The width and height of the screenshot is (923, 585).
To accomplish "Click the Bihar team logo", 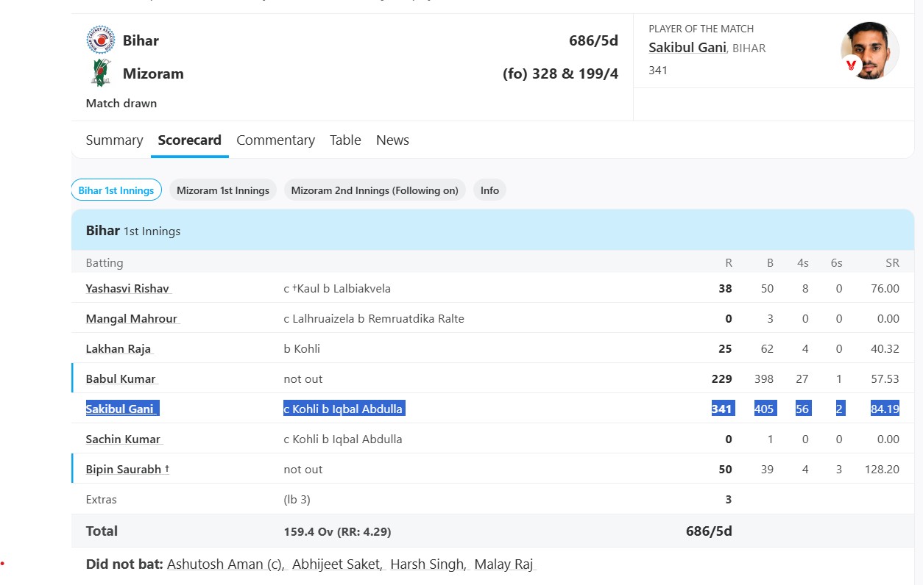I will [100, 40].
